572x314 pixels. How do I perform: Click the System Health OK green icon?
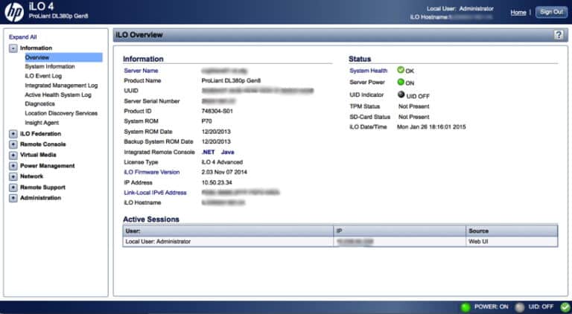pyautogui.click(x=401, y=70)
